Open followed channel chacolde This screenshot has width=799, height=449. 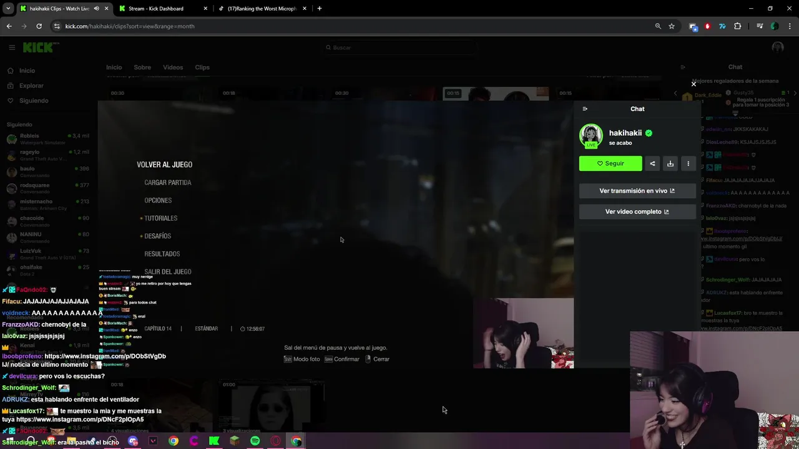(x=49, y=221)
